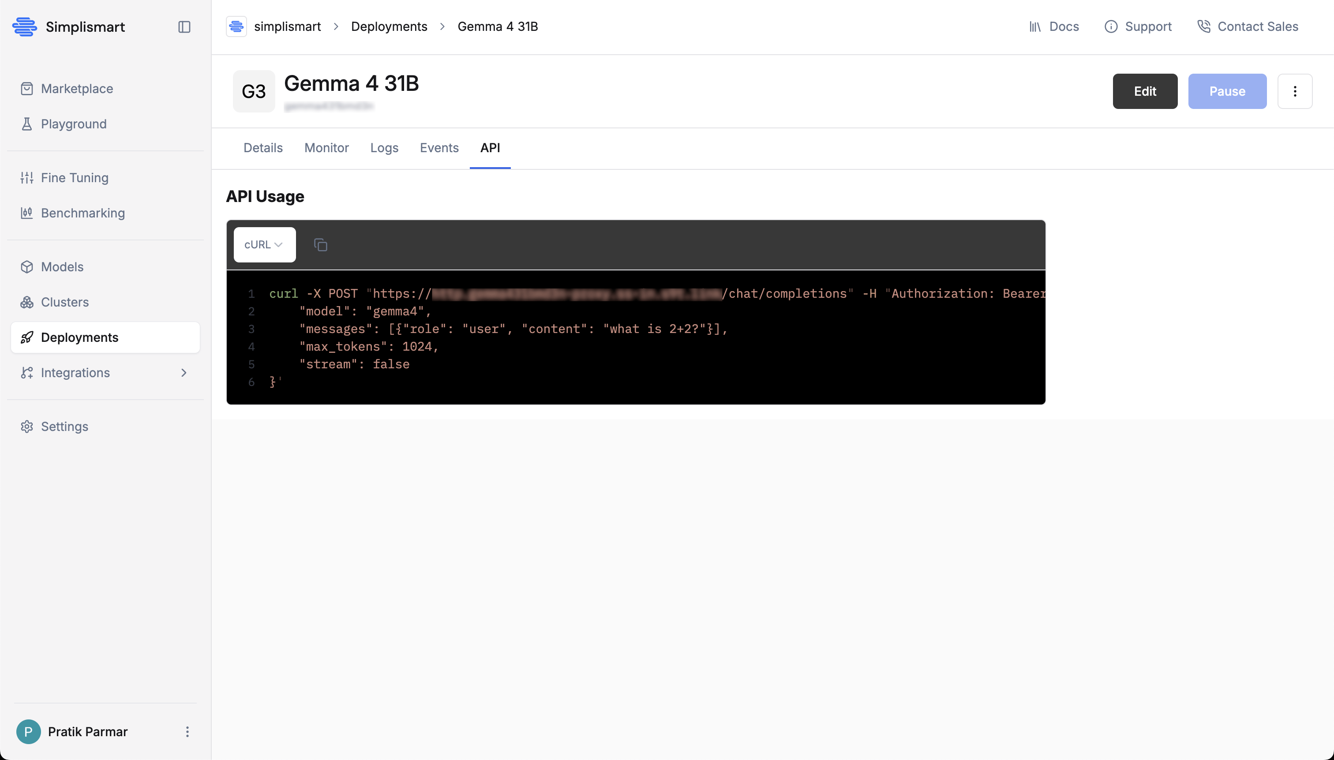Click the Settings gear icon
Image resolution: width=1334 pixels, height=760 pixels.
(26, 427)
